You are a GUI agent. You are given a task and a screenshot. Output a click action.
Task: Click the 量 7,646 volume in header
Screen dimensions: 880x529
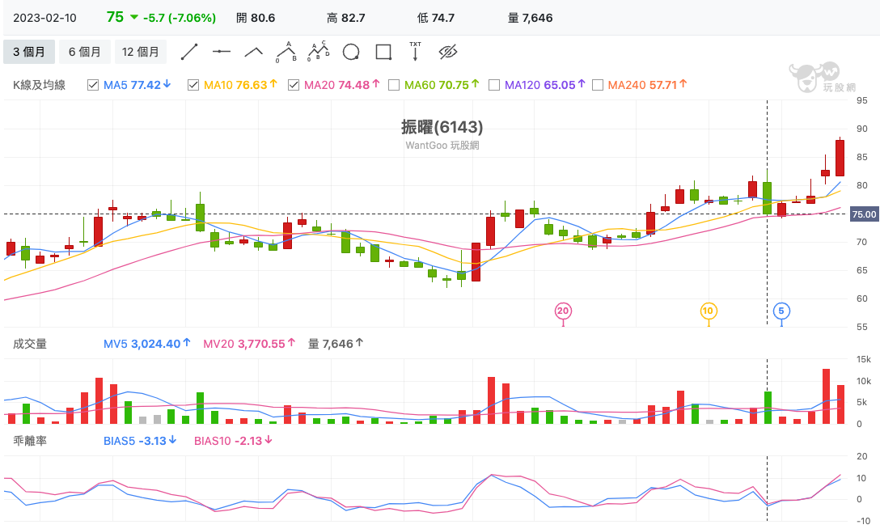pyautogui.click(x=531, y=18)
